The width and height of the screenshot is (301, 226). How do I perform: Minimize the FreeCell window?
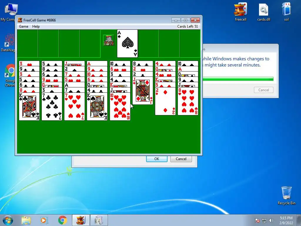coord(176,20)
